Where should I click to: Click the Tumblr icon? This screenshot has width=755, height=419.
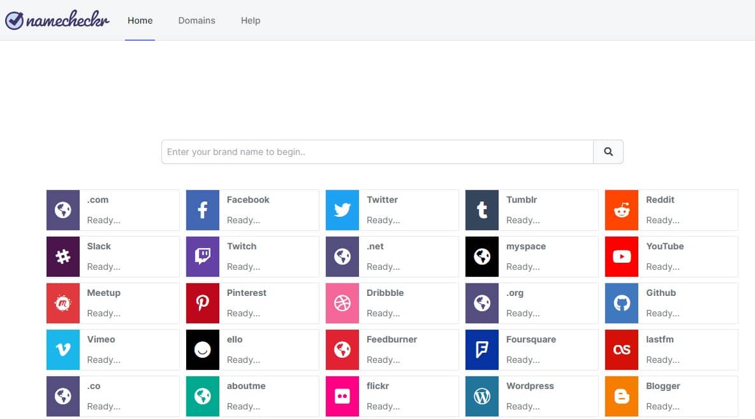click(482, 210)
